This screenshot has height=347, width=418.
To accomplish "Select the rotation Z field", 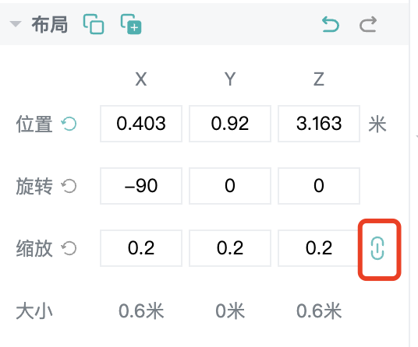I will 319,186.
